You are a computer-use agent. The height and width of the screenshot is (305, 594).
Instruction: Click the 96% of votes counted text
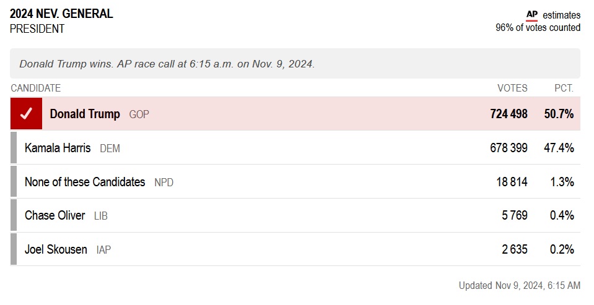(538, 28)
